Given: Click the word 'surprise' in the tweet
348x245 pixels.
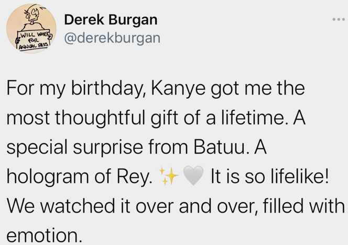Looking at the screenshot, I should (x=108, y=148).
